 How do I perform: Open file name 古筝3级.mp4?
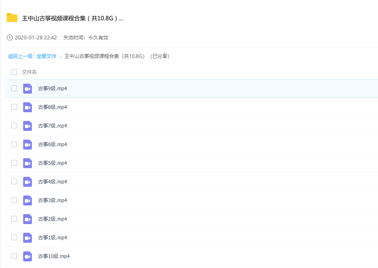[52, 200]
